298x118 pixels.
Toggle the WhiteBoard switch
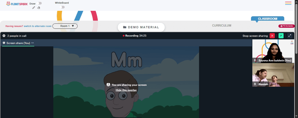pyautogui.click(x=62, y=7)
